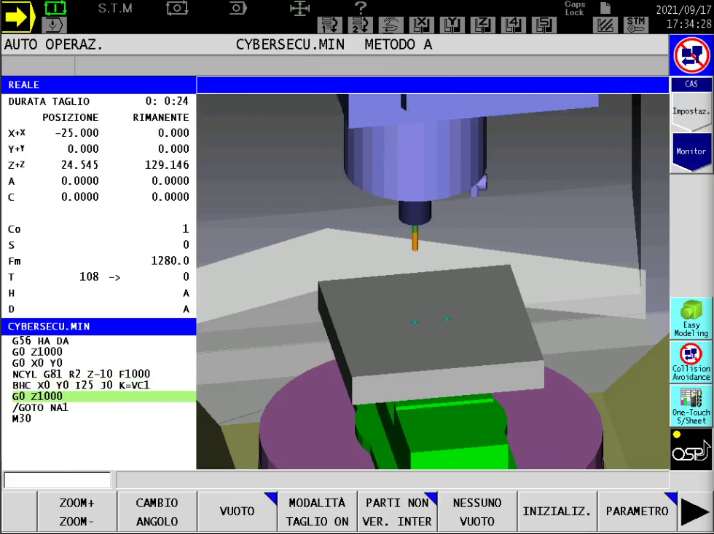Switch to the Monitor tab

(x=691, y=151)
